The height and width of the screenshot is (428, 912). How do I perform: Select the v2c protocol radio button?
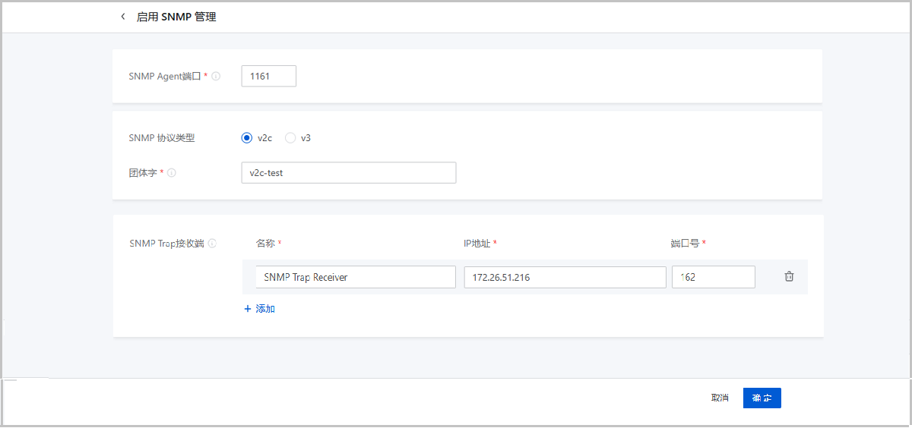(x=246, y=138)
